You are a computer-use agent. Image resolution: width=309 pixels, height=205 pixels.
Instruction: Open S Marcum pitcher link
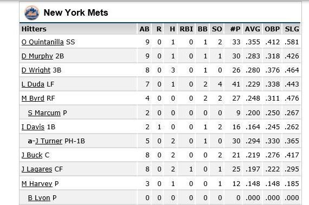(44, 113)
